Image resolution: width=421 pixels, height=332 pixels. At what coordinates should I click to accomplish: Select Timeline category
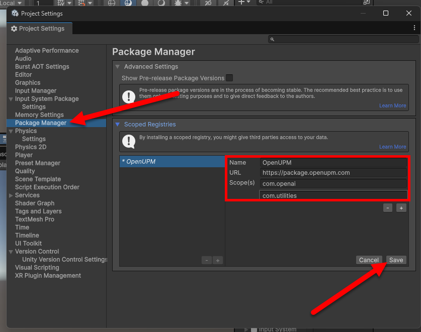click(x=27, y=236)
